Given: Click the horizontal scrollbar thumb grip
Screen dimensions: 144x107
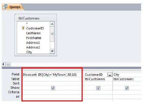Looking at the screenshot, I should (x=8, y=64).
